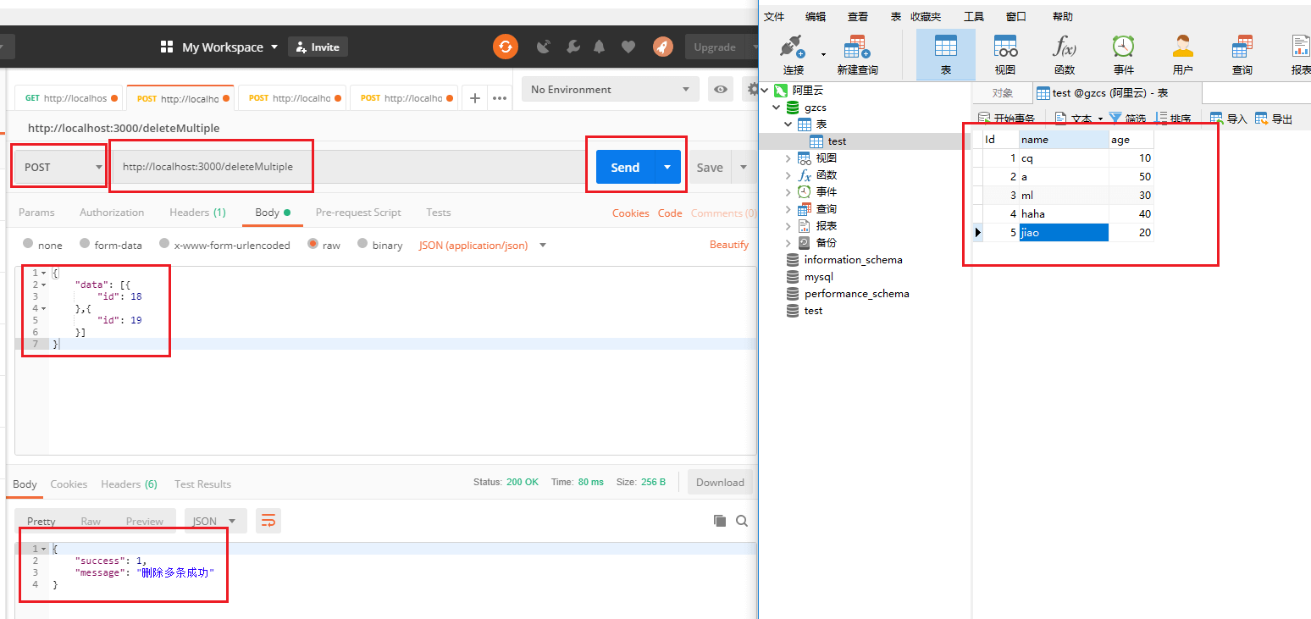Select the binary body radio button

(x=362, y=244)
